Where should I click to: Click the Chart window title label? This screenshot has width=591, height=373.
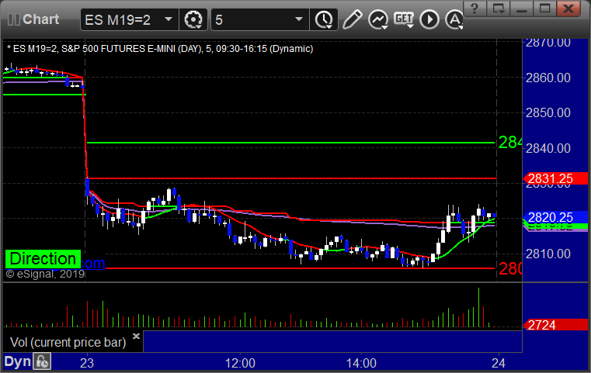(x=40, y=19)
